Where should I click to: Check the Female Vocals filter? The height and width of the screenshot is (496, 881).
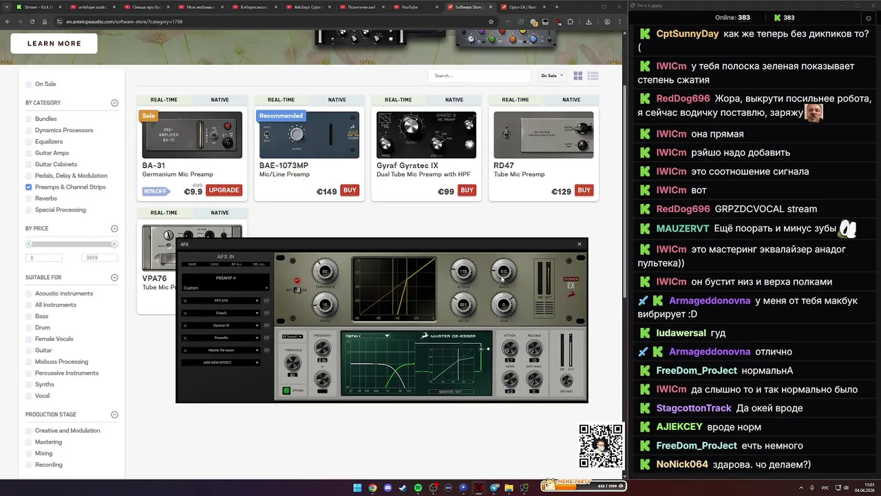tap(28, 339)
